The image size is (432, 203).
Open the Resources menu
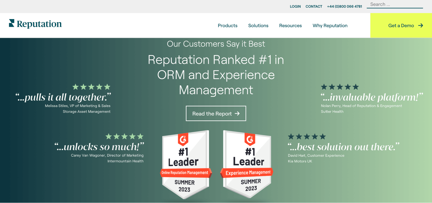click(x=290, y=26)
